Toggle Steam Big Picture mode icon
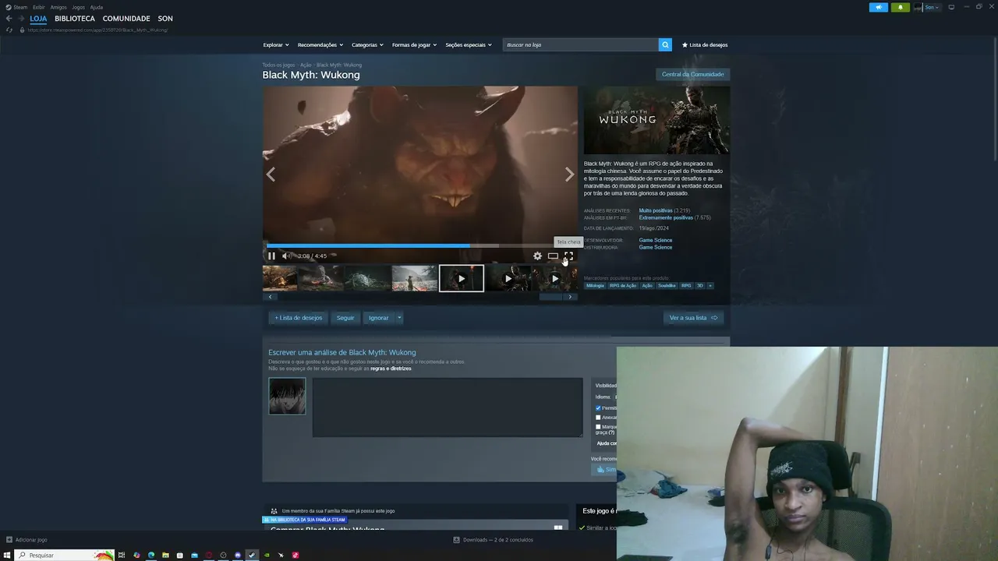This screenshot has height=561, width=998. point(951,7)
